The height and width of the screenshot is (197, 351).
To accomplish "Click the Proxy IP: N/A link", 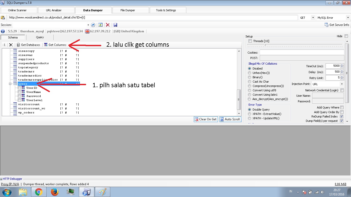I will 10,184.
